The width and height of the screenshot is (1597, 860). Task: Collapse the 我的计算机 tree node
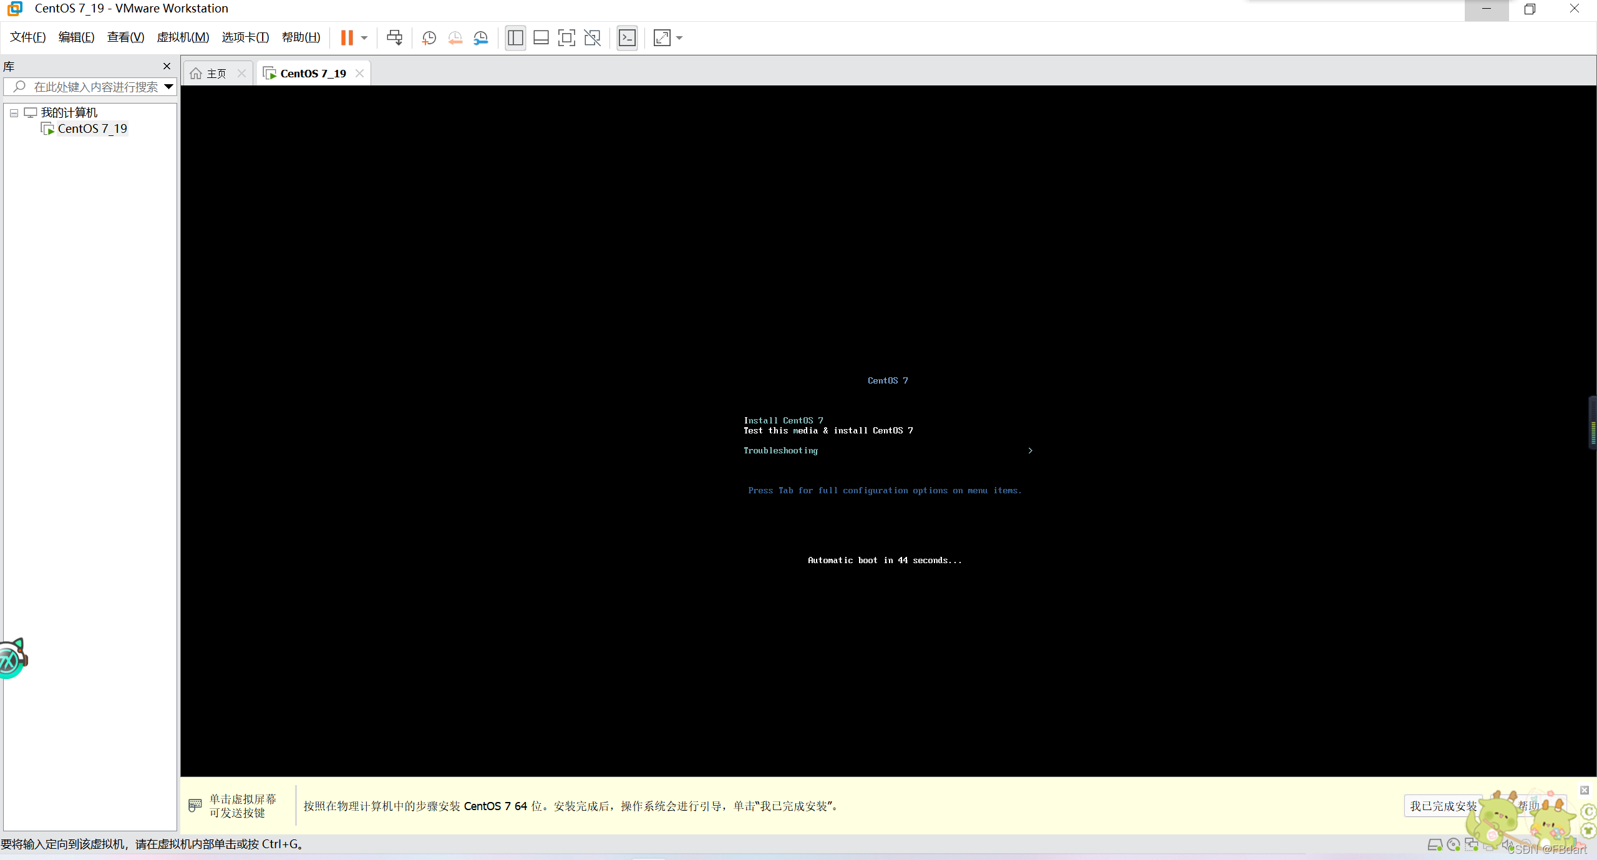14,113
